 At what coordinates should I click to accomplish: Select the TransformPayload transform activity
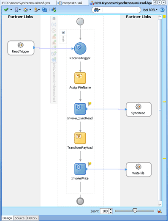point(80,138)
